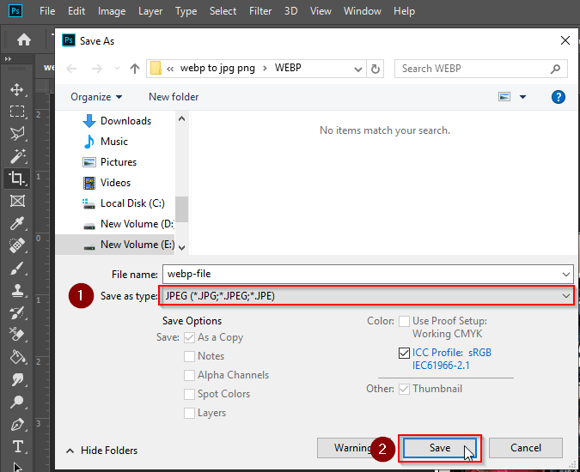Select the Rectangular Marquee tool
The image size is (580, 472).
(16, 112)
